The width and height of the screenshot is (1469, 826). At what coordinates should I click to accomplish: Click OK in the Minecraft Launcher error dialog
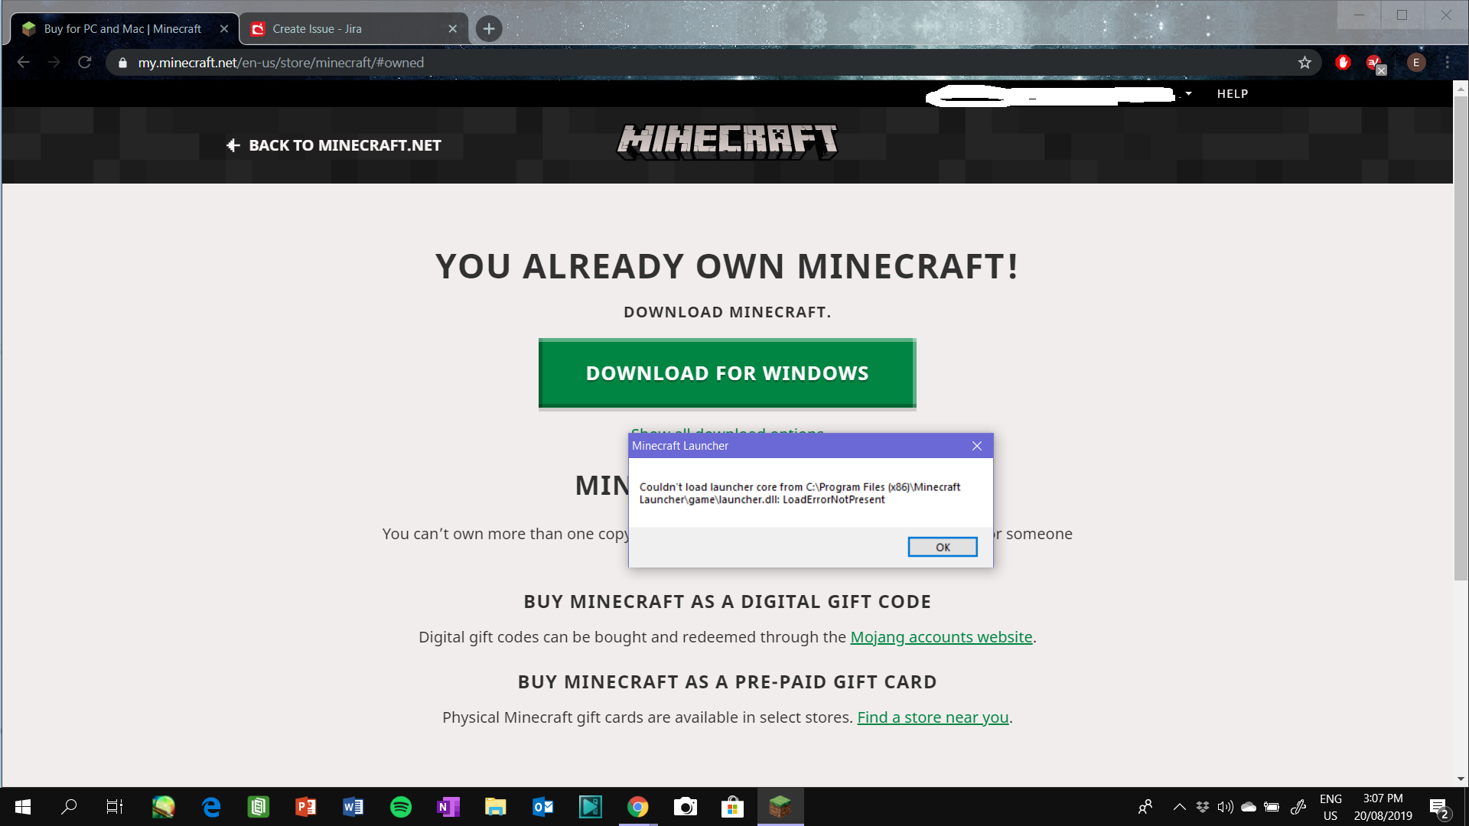click(942, 547)
